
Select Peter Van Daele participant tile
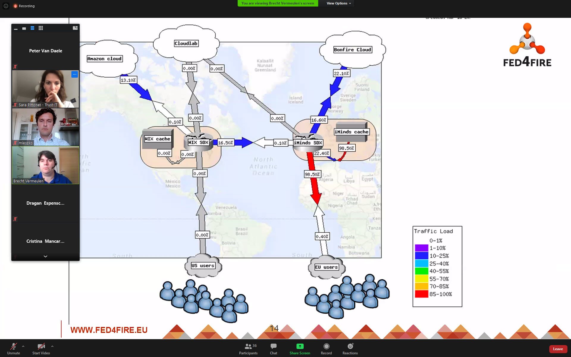tap(46, 51)
